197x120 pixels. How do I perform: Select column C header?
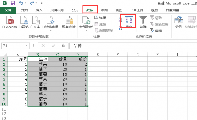58,54
